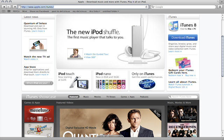224x140 pixels.
Task: Go back with Safari's back arrow
Action: (4, 7)
